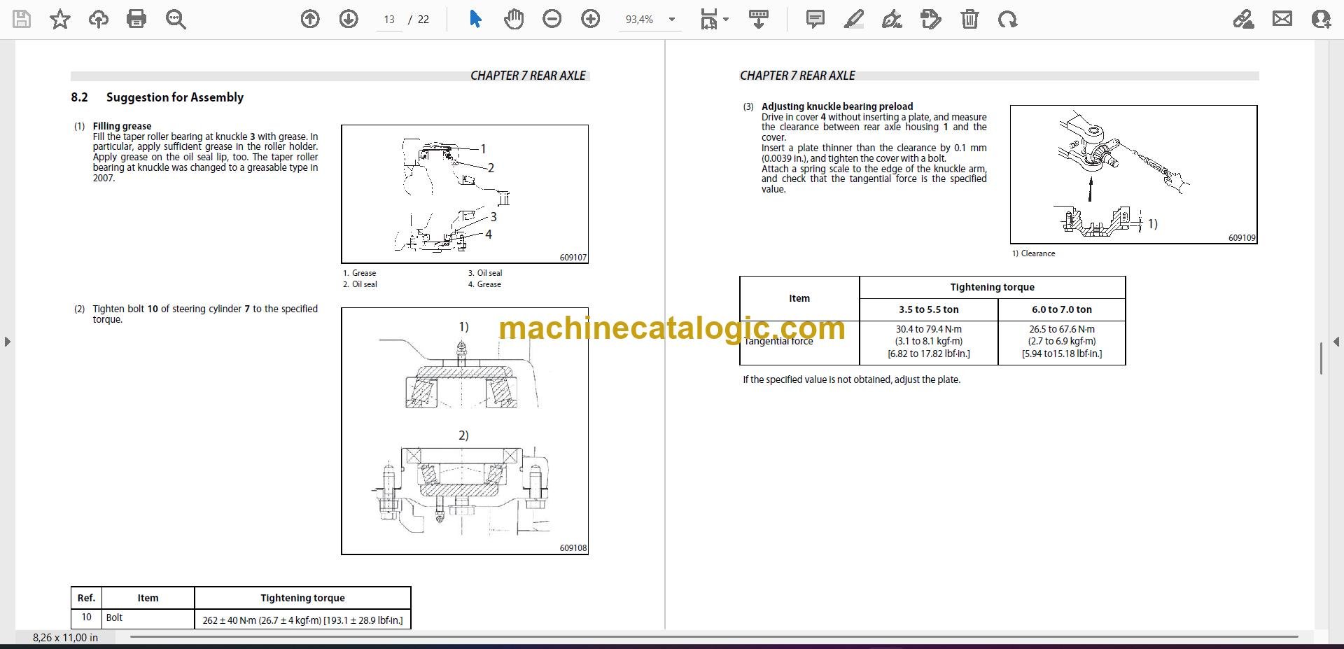Click the '3.5 to 5.5 ton' column header
Screen dimensions: 1344x649
click(x=929, y=309)
